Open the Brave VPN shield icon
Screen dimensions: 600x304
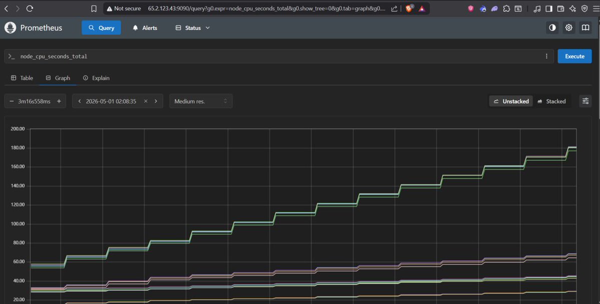tap(584, 8)
